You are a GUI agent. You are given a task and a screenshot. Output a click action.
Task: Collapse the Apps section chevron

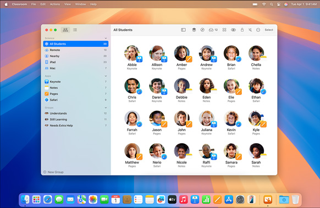pos(106,76)
